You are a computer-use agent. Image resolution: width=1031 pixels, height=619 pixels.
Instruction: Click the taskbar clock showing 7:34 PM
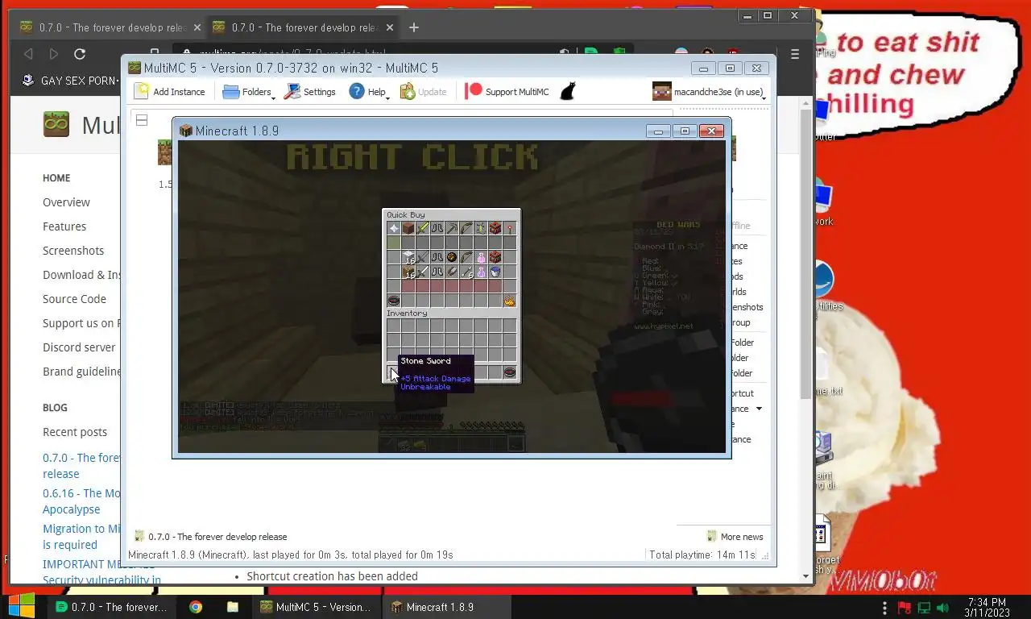coord(987,607)
